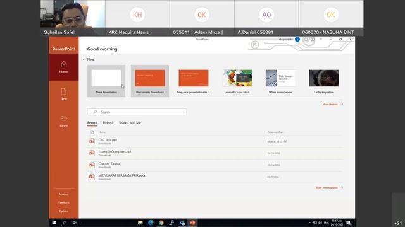
Task: Open PowerPoint Help question mark
Action: coord(321,39)
